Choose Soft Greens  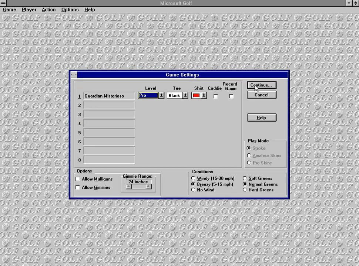tap(245, 178)
